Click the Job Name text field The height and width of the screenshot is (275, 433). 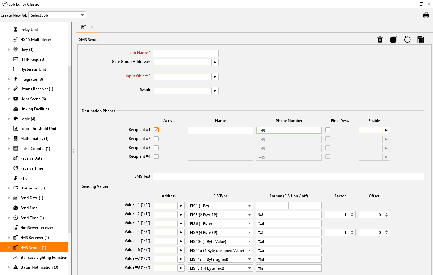pos(186,53)
